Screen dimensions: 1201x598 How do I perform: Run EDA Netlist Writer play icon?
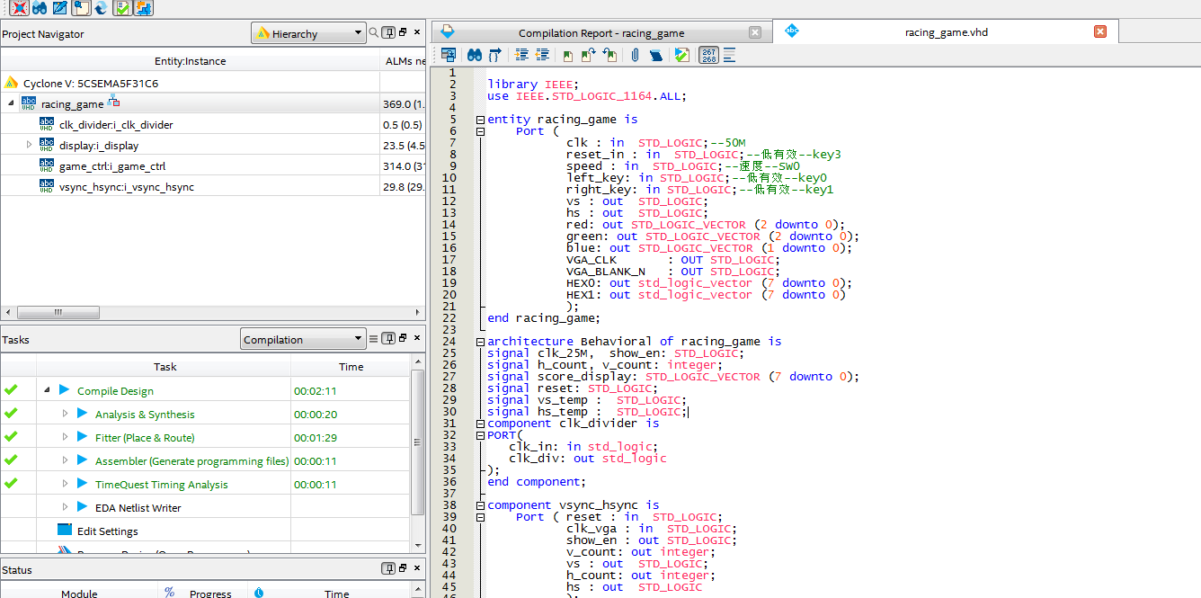pyautogui.click(x=83, y=507)
